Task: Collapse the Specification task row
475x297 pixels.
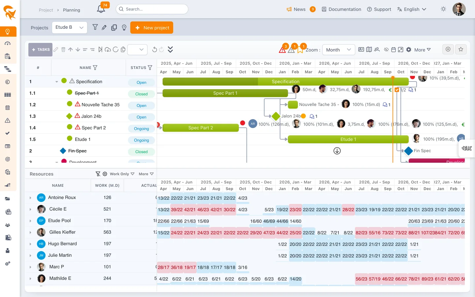Action: point(57,82)
